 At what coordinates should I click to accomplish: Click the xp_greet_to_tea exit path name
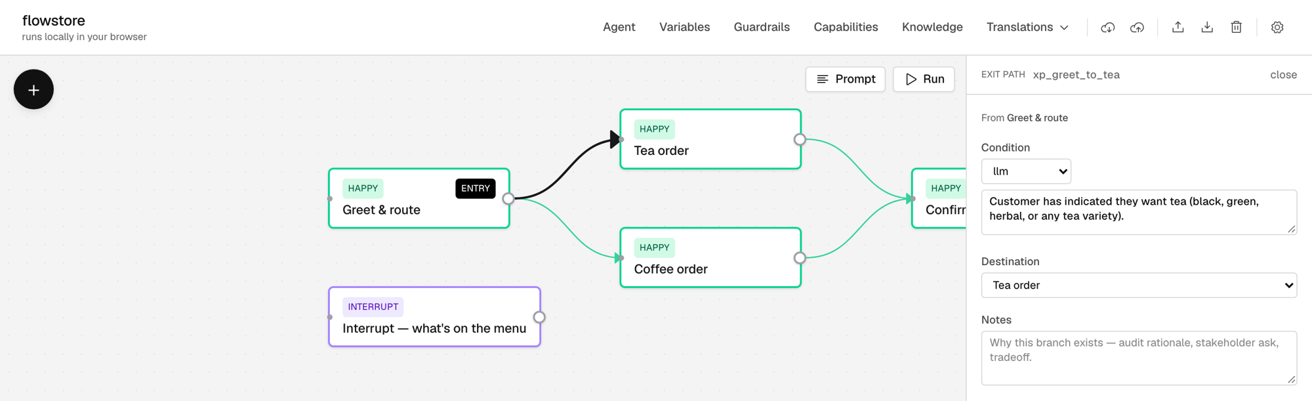(1076, 75)
